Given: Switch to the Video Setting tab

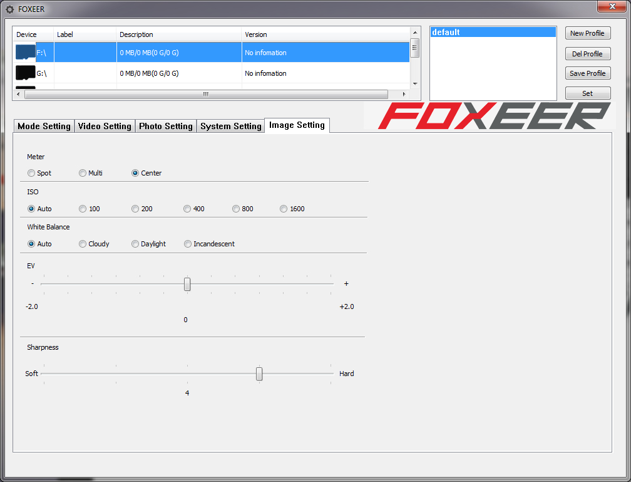Looking at the screenshot, I should coord(105,126).
